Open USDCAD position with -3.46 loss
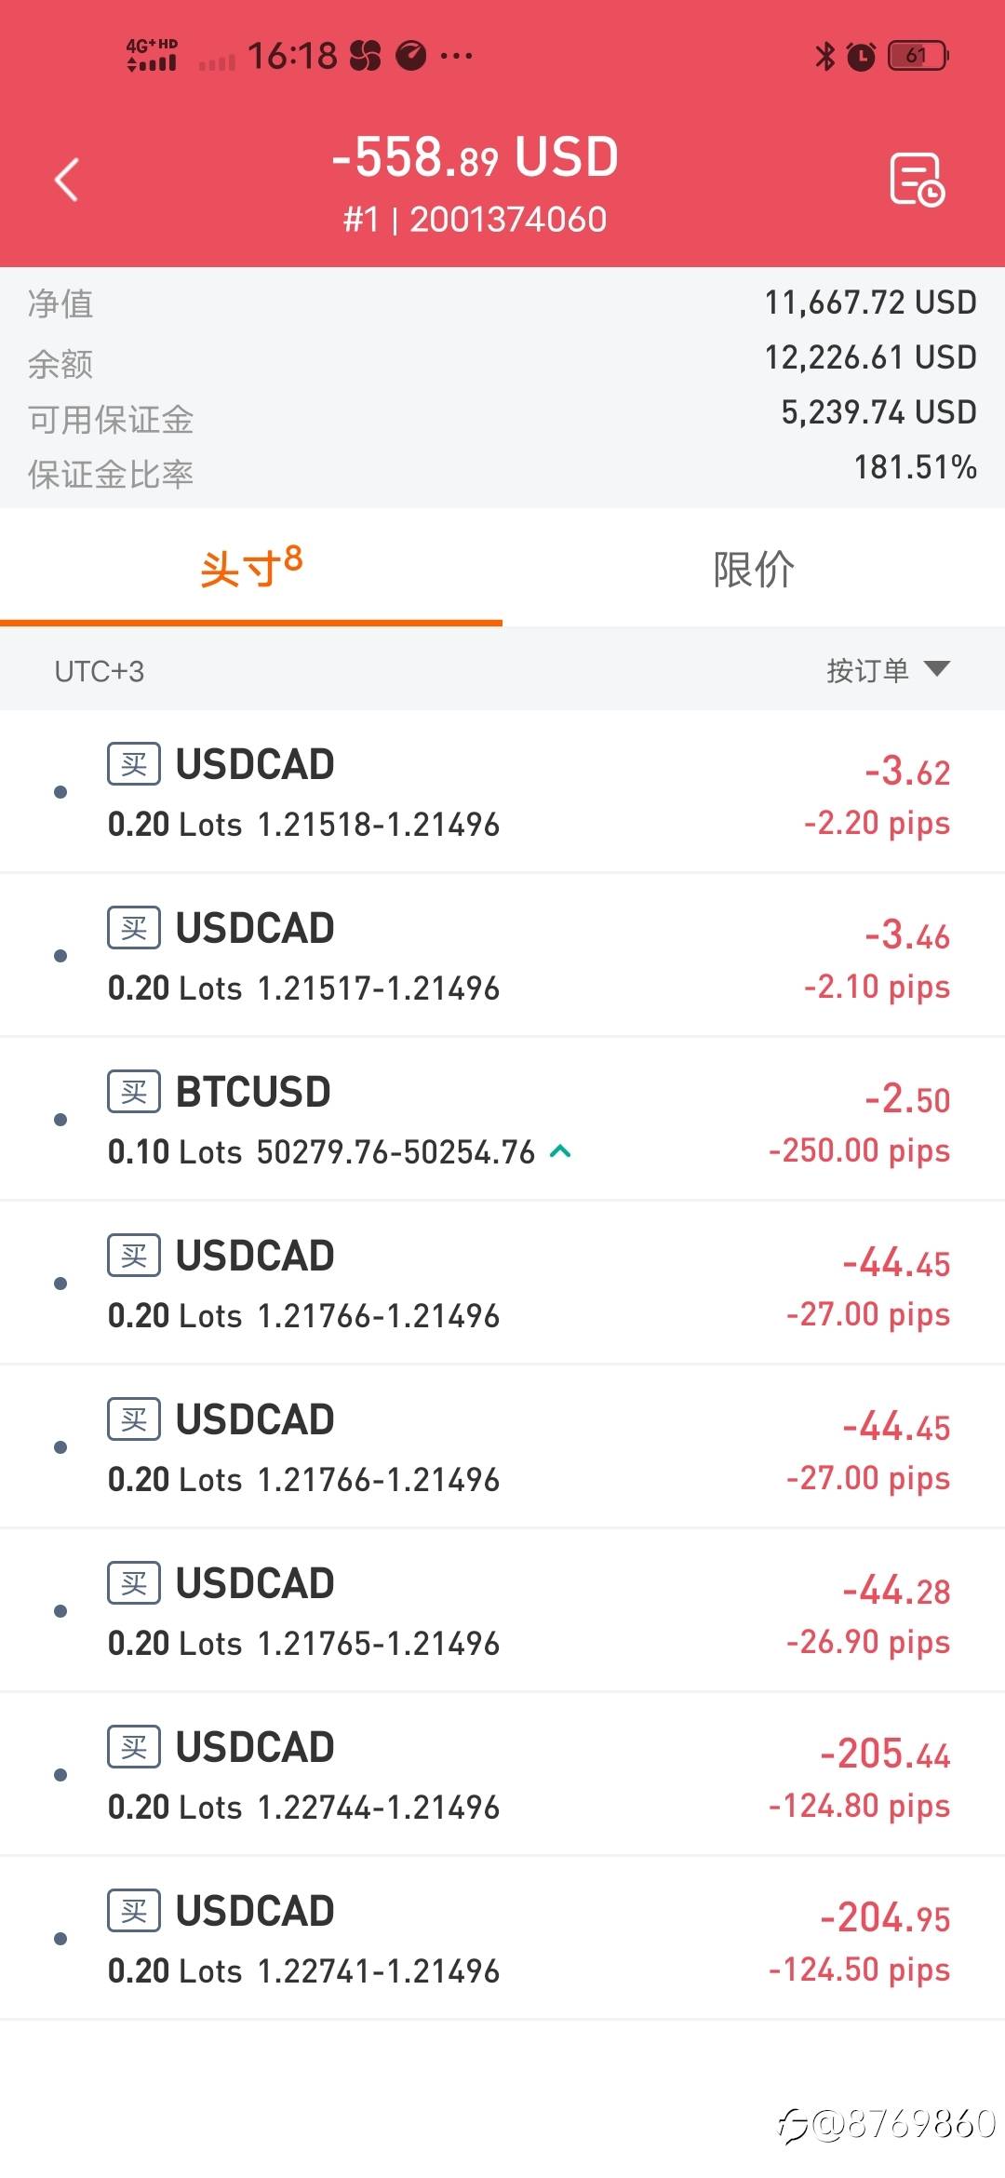Screen dimensions: 1005x2178 coord(502,956)
